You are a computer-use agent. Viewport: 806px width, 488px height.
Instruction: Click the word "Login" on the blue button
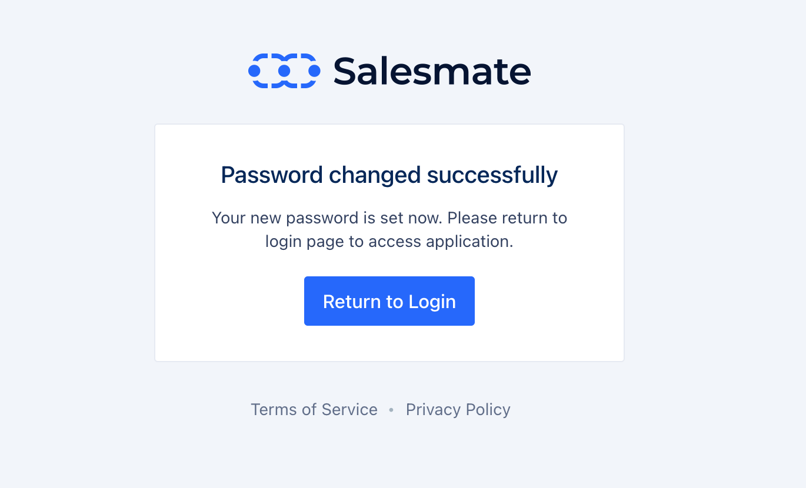432,302
